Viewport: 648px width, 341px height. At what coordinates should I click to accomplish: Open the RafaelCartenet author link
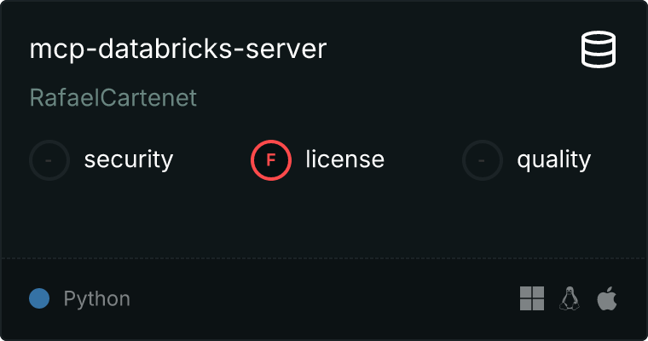click(113, 98)
